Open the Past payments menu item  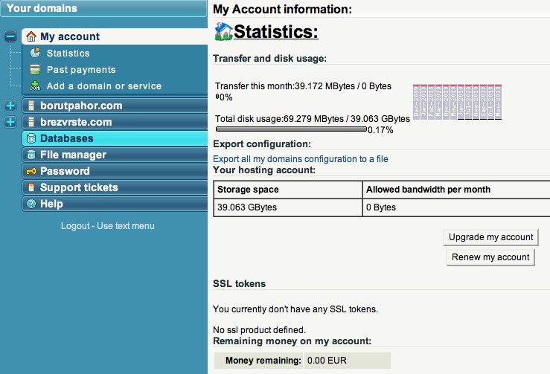coord(81,69)
